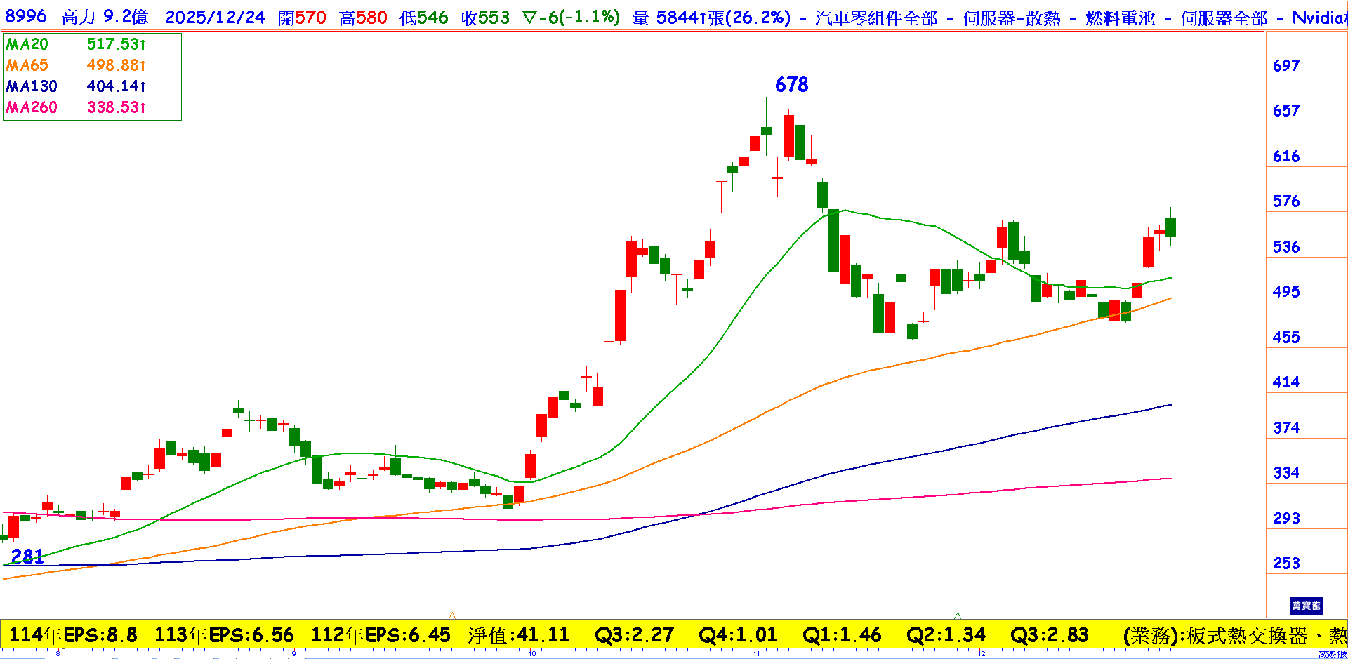1348x659 pixels.
Task: Open the 汽車零組件全部 sector category
Action: click(x=876, y=18)
